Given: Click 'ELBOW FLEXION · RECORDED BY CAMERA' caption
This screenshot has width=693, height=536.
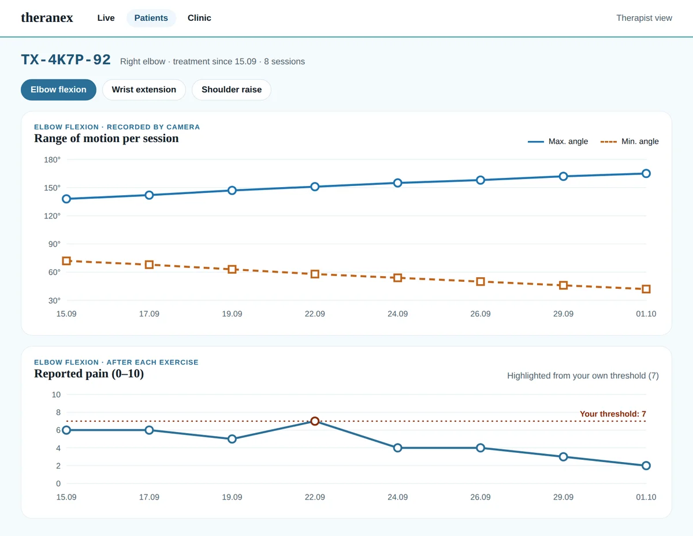Looking at the screenshot, I should pos(117,127).
